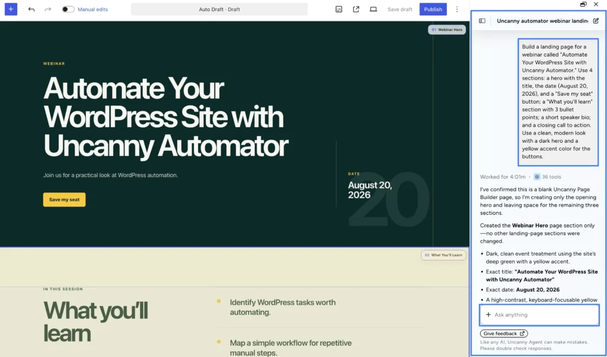Toggle the Manual edits switch
Image resolution: width=607 pixels, height=357 pixels.
tap(68, 9)
